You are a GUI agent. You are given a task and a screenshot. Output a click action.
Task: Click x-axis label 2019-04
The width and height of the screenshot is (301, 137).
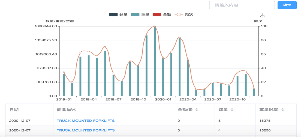click(x=89, y=100)
